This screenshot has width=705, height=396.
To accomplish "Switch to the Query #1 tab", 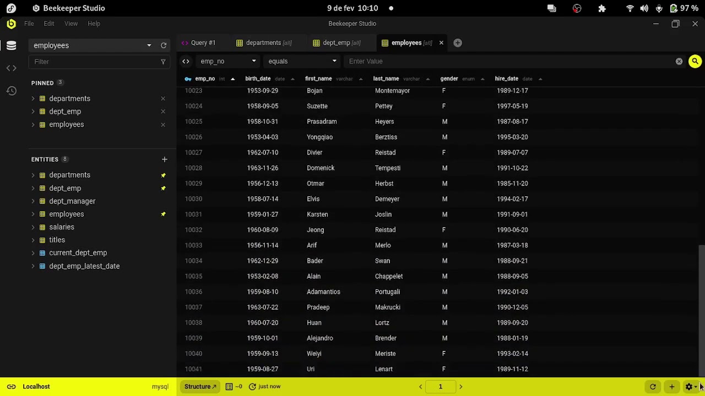I will 203,43.
